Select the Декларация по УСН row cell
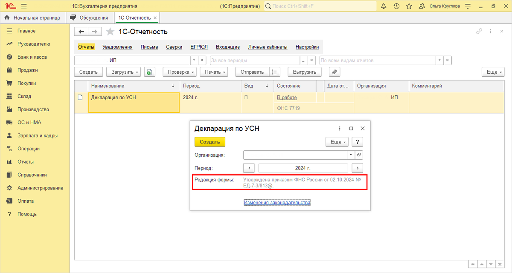 pyautogui.click(x=134, y=103)
